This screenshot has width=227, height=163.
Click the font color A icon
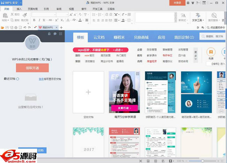80,20
